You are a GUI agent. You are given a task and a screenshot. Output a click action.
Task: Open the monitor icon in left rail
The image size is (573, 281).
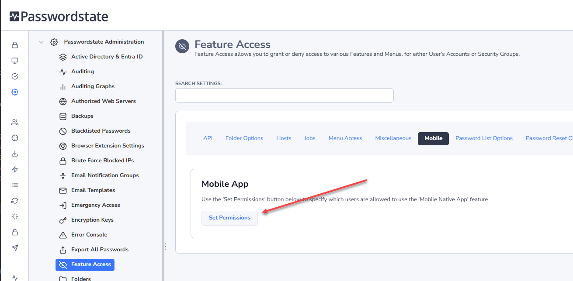coord(15,61)
